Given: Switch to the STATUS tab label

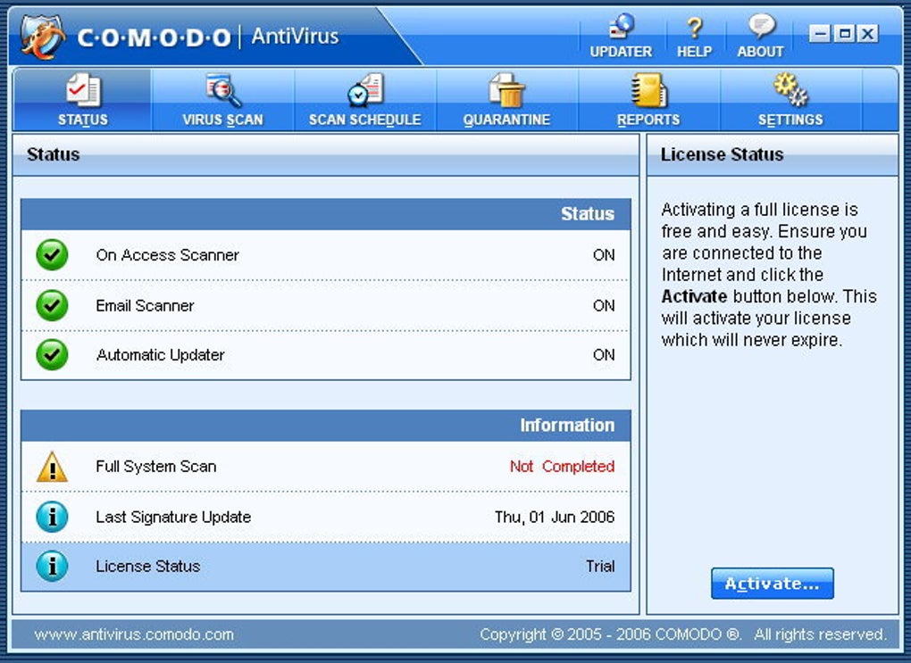Looking at the screenshot, I should pos(82,120).
